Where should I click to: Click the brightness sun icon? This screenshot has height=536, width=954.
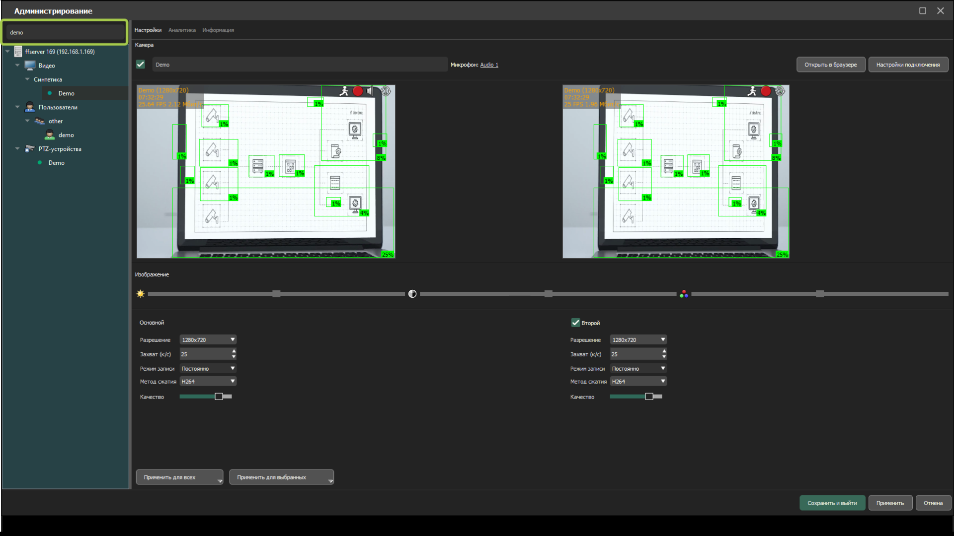coord(141,294)
